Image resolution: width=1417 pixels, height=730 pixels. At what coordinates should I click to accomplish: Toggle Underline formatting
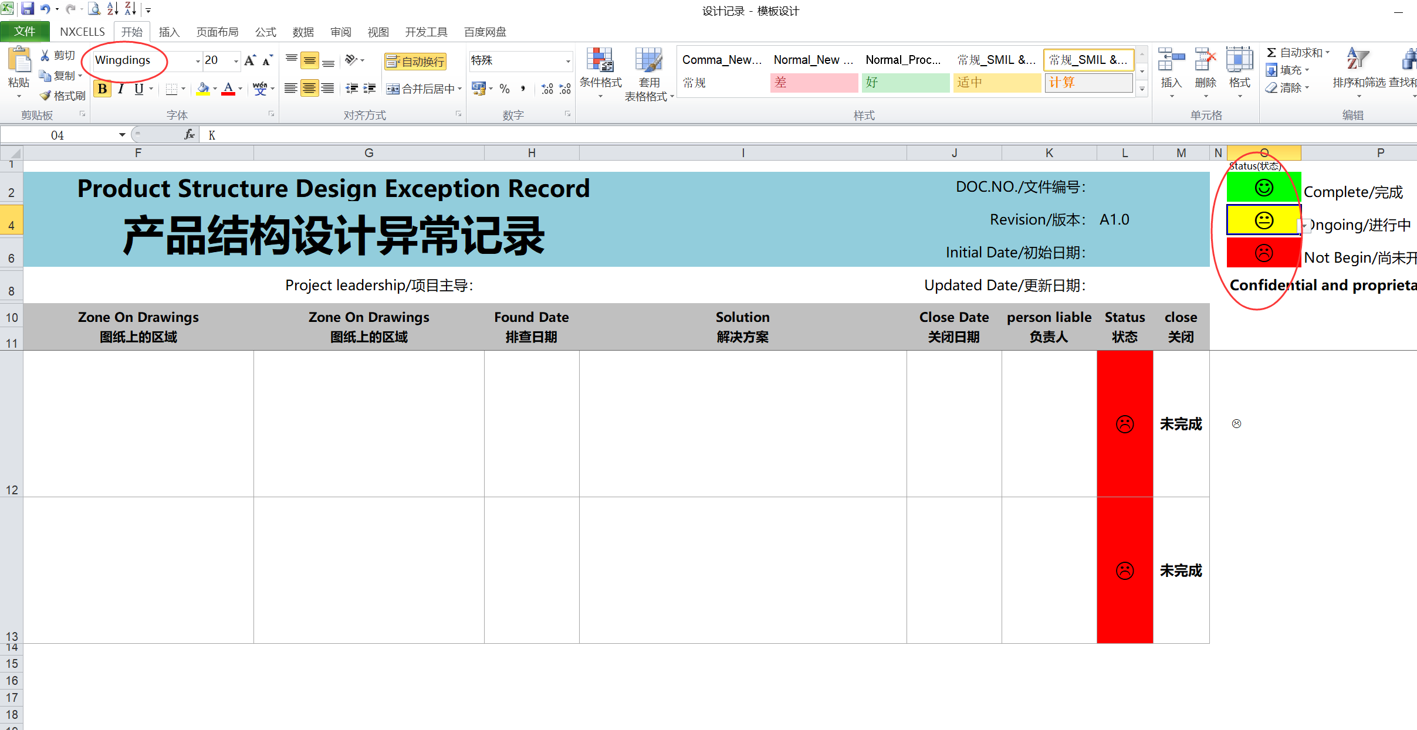tap(138, 89)
